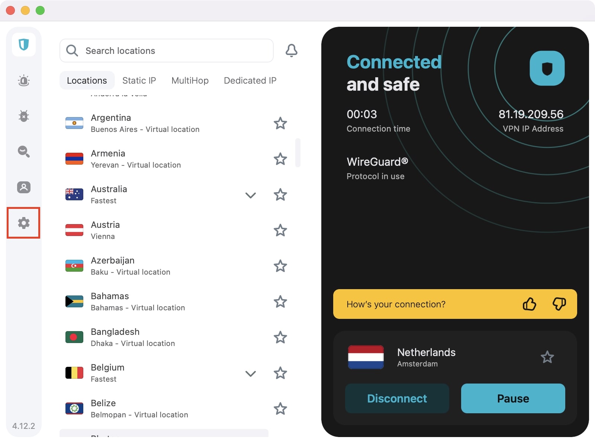Open Settings via the gear icon
The width and height of the screenshot is (595, 443).
(x=23, y=223)
